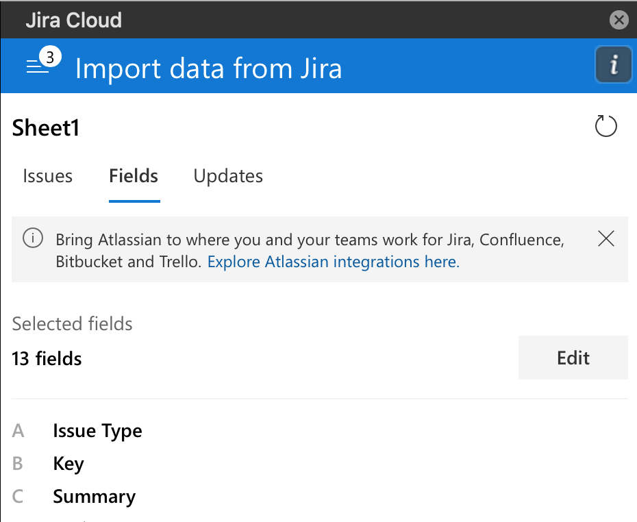Open the hamburger menu in the header
Screen dimensions: 637x522
pyautogui.click(x=36, y=67)
